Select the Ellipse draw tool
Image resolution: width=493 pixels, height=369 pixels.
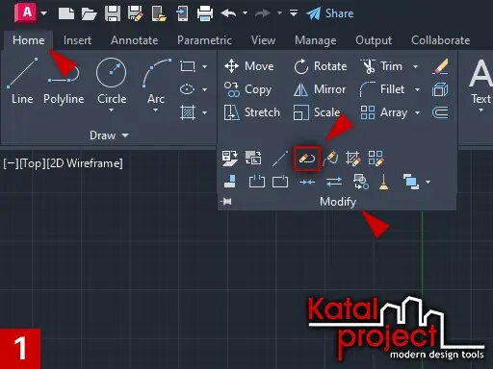187,89
